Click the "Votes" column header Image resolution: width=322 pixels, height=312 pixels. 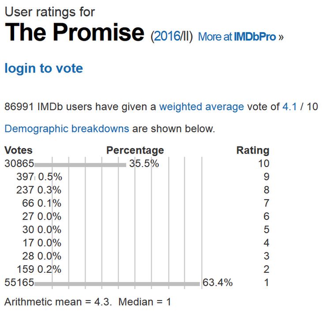pos(18,150)
